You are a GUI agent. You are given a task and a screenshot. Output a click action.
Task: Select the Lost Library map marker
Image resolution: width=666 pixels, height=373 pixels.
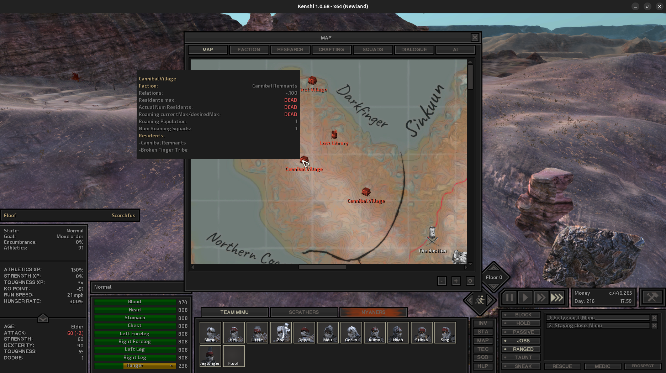click(334, 134)
